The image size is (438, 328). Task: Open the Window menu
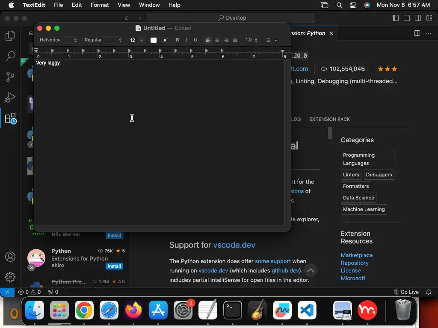[x=149, y=5]
